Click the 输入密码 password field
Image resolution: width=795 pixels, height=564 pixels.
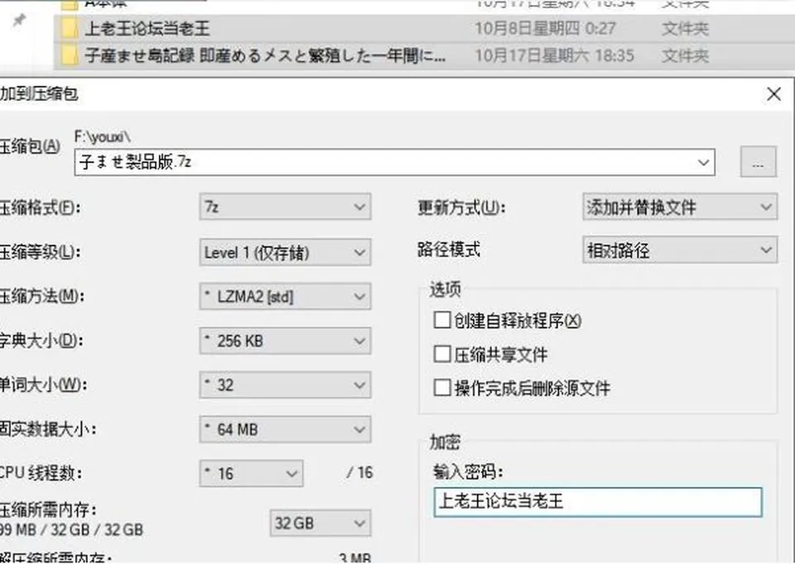point(598,502)
